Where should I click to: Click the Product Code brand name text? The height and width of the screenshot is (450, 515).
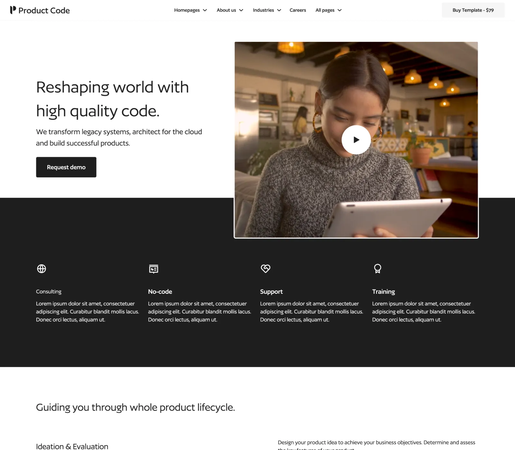(44, 11)
